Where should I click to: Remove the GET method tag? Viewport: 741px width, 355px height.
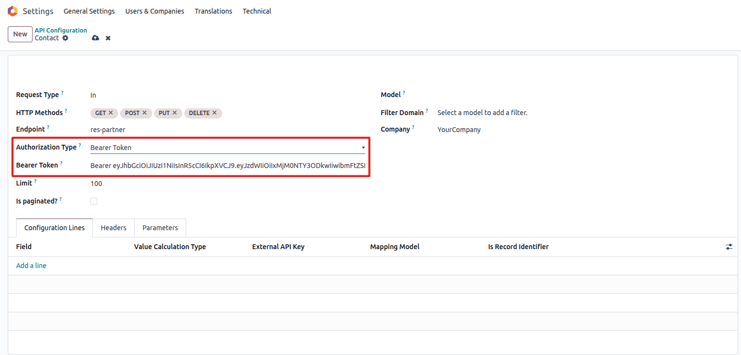point(111,113)
